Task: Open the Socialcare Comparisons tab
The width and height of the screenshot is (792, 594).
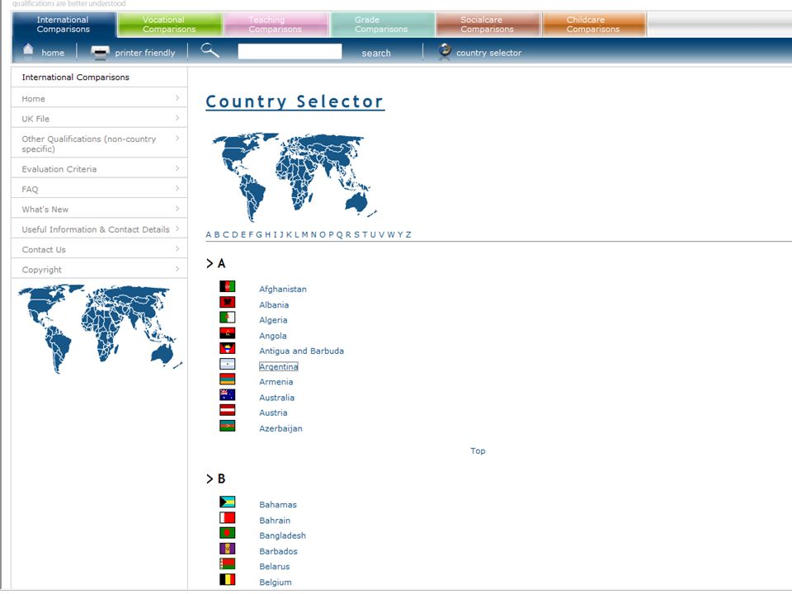Action: [488, 24]
